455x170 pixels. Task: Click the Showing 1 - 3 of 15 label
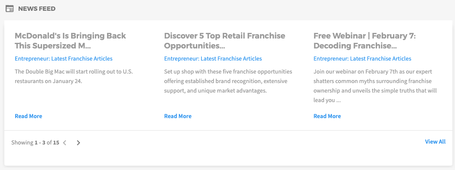[x=35, y=142]
